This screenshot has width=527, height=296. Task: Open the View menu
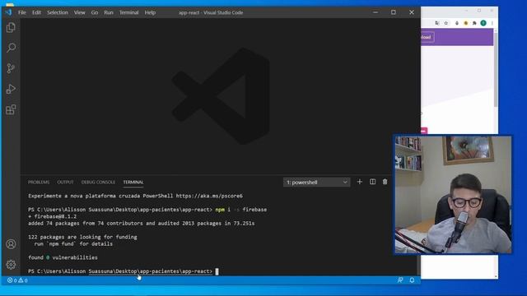point(80,12)
